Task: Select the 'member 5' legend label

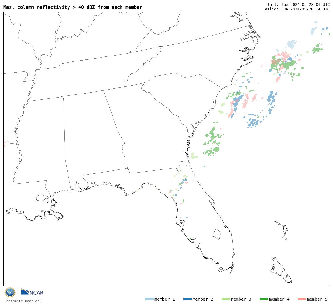Action: pos(317,299)
